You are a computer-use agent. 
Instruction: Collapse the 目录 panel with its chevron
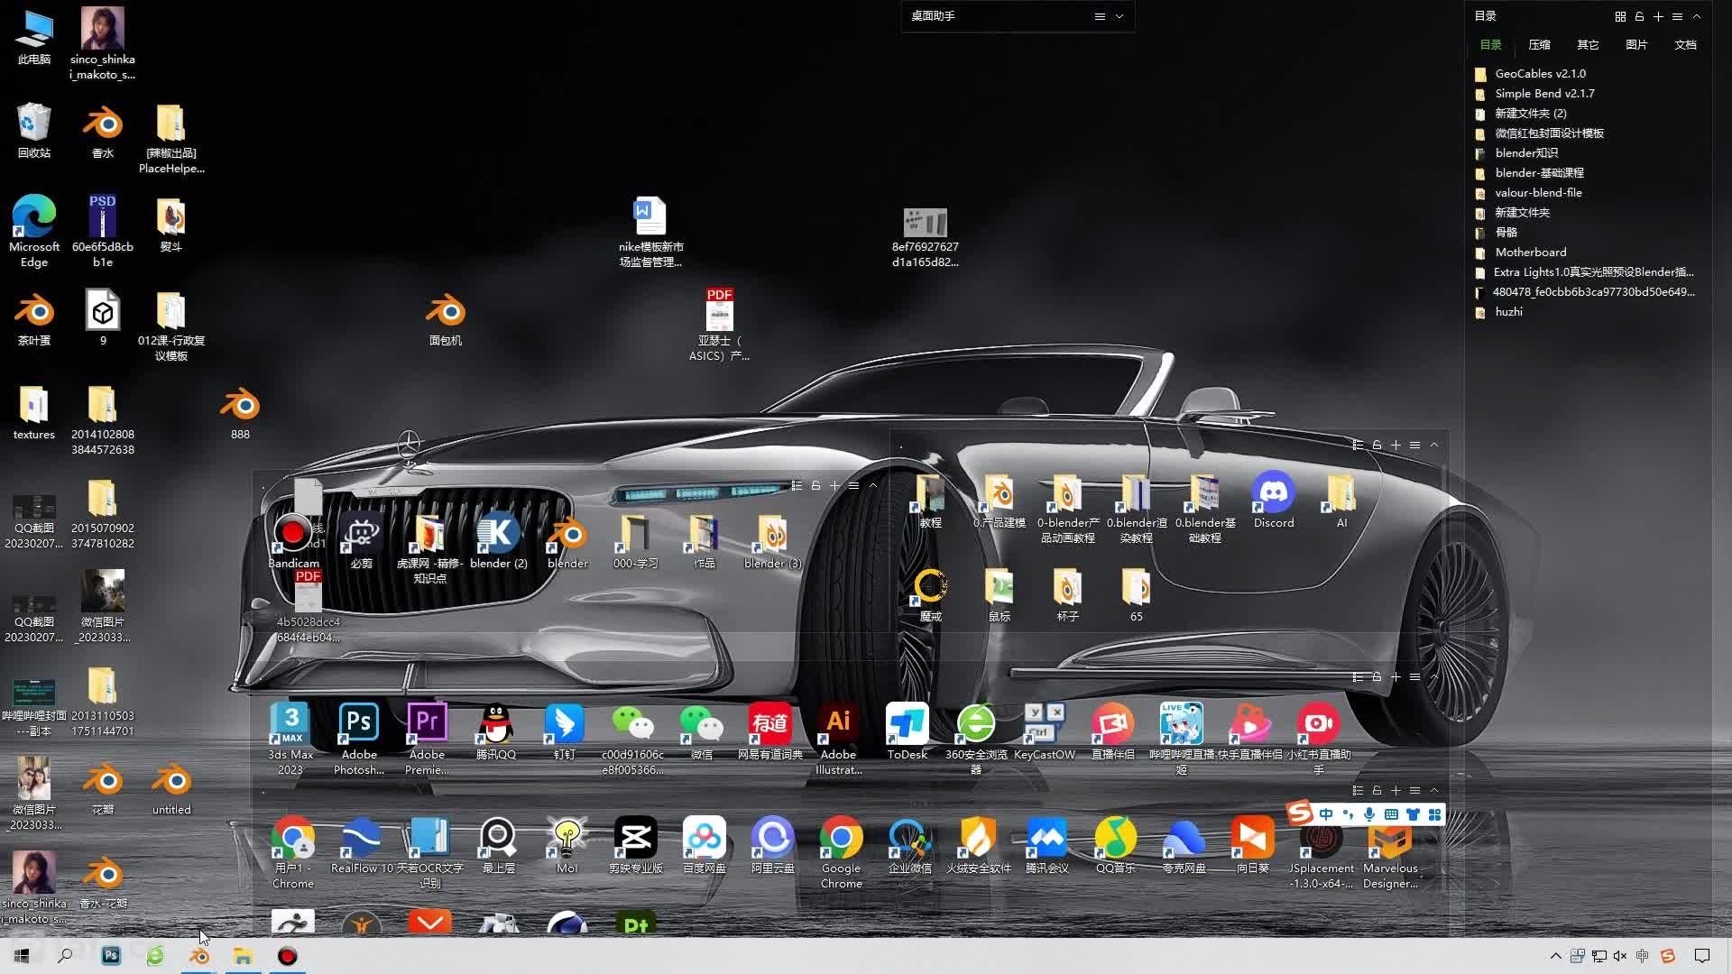pos(1696,16)
